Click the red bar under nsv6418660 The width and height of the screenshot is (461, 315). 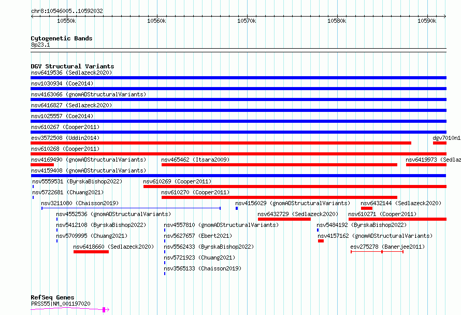click(91, 252)
